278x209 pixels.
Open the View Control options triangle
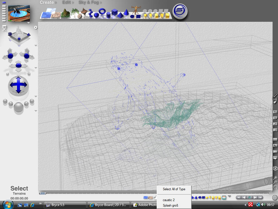point(36,46)
